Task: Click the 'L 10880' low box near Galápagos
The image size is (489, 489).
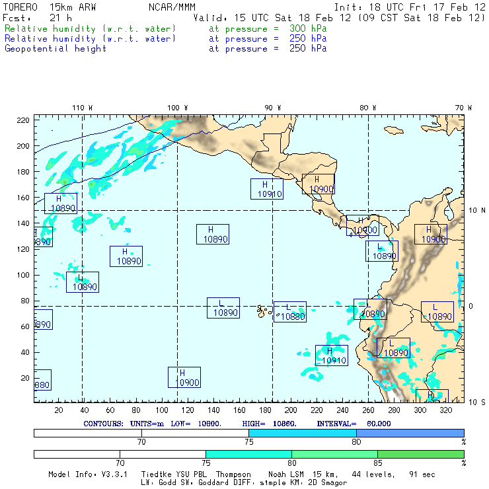Action: 290,312
